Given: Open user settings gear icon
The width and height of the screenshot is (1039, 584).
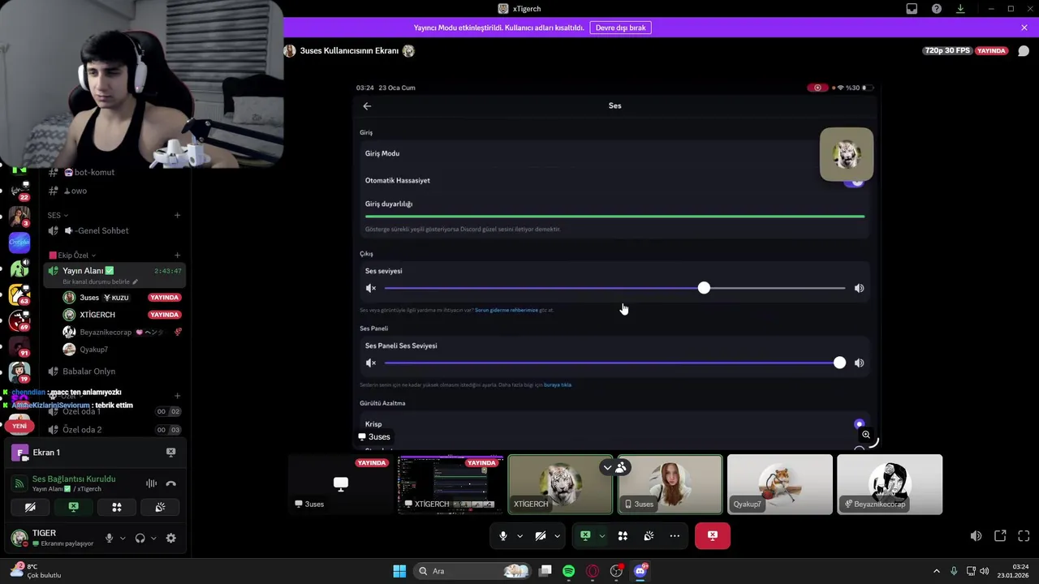Looking at the screenshot, I should click(170, 538).
